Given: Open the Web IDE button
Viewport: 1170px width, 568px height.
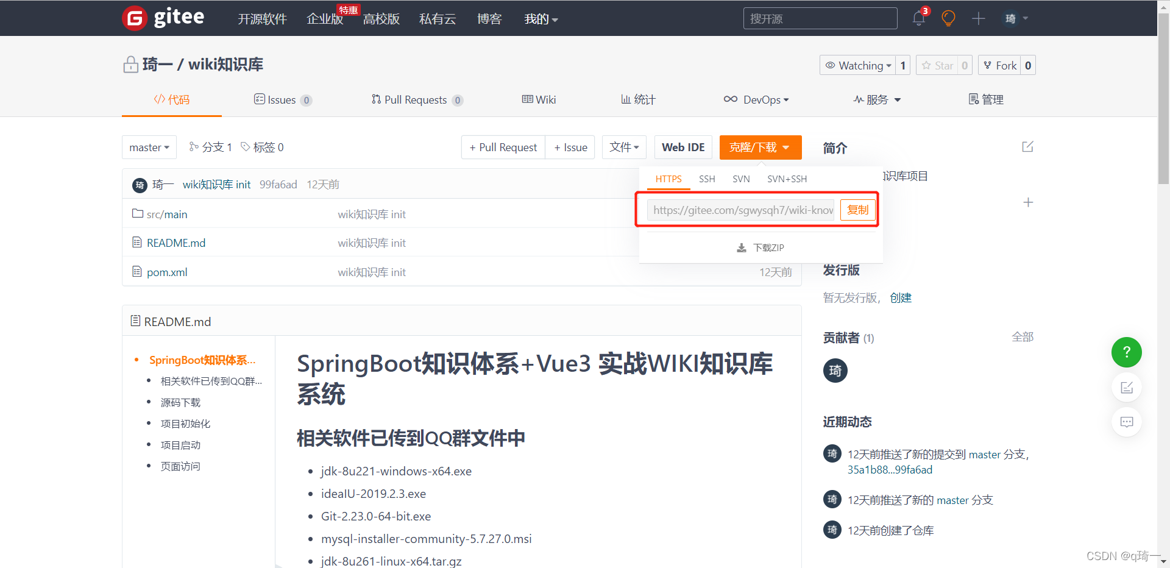Looking at the screenshot, I should [683, 147].
